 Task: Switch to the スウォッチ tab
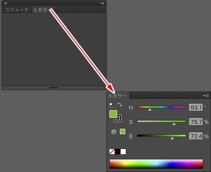click(x=17, y=10)
